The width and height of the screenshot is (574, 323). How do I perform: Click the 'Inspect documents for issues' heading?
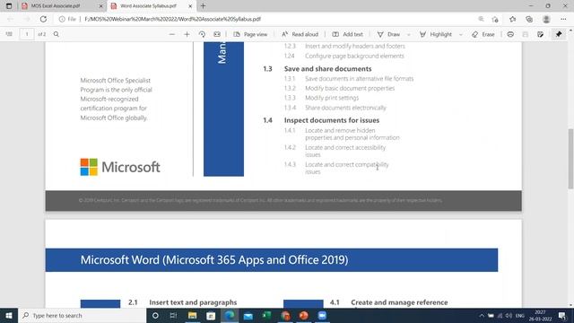[332, 120]
